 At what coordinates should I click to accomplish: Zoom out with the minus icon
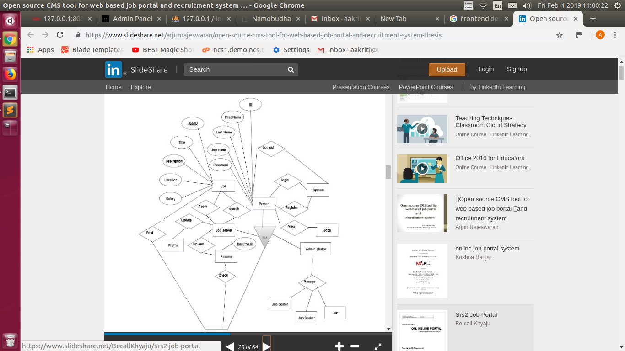tap(355, 346)
